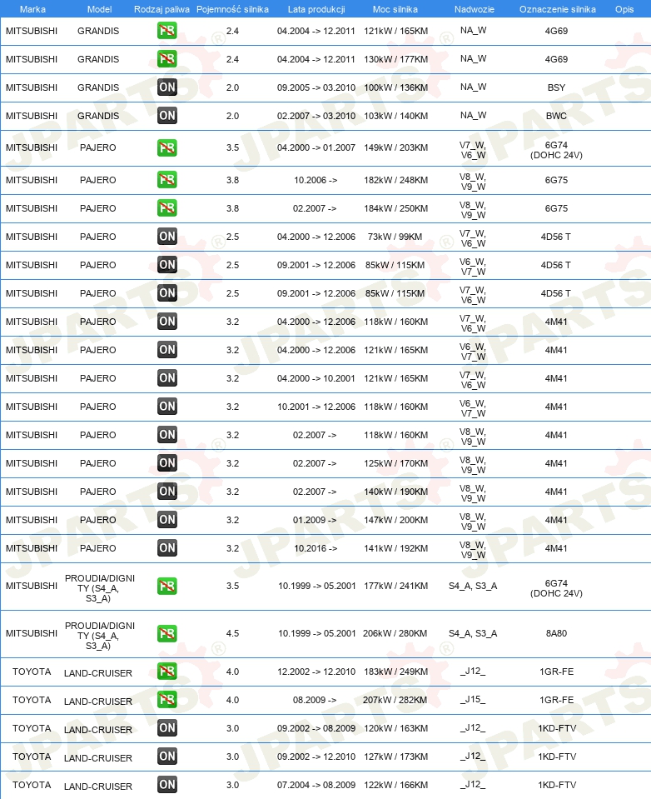Click the production date 10.2016 ->
Screen dimensions: 651x799
point(316,548)
